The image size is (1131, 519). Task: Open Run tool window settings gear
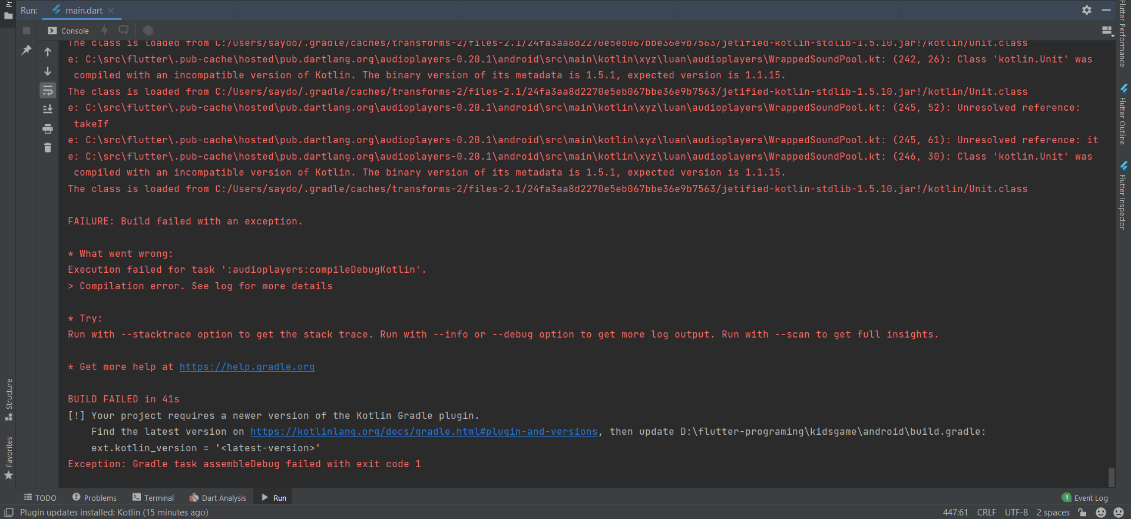tap(1087, 10)
